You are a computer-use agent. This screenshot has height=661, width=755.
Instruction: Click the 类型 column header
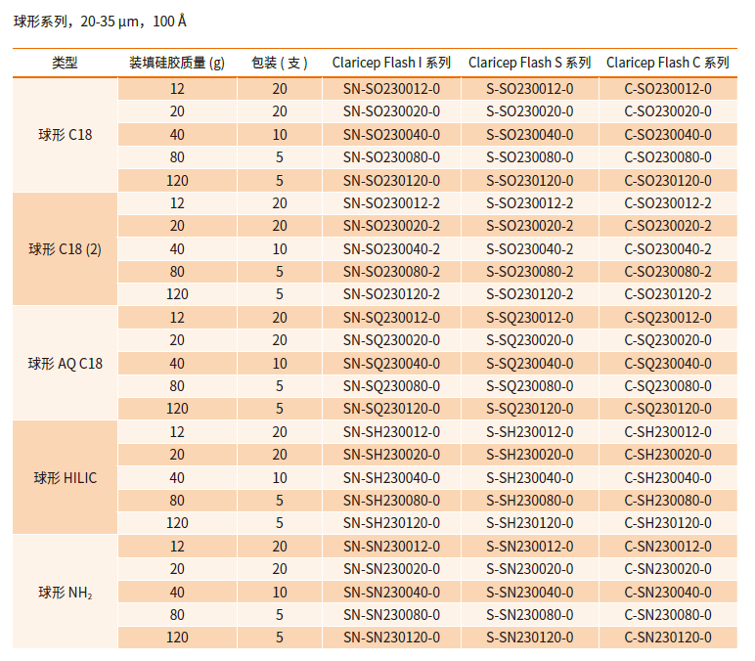point(65,63)
